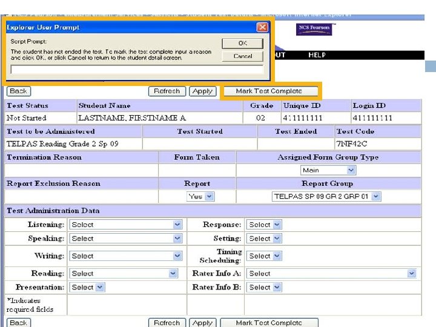Open the Assigned Form Group Type dropdown
The width and height of the screenshot is (436, 327).
[x=328, y=170]
